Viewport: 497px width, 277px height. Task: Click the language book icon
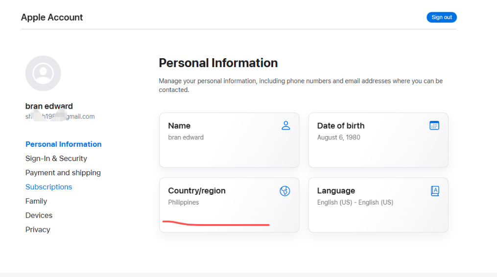[435, 191]
